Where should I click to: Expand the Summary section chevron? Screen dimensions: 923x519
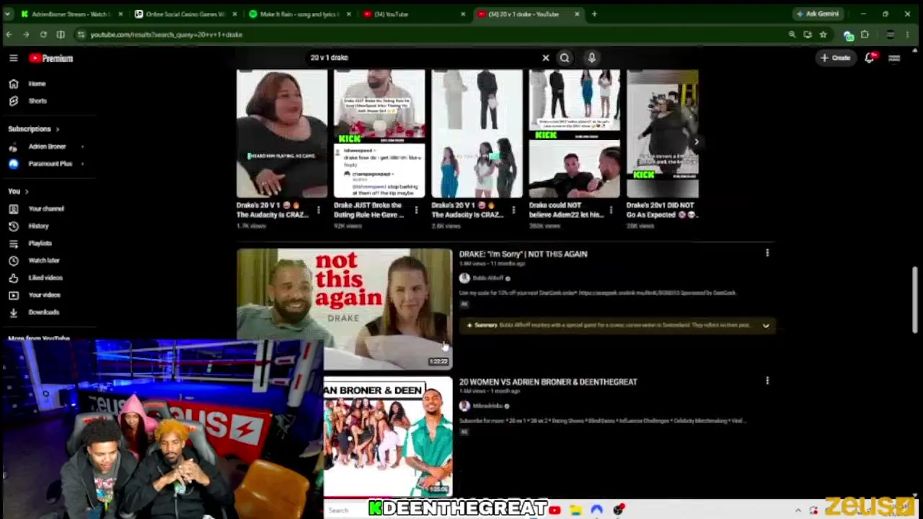point(766,326)
